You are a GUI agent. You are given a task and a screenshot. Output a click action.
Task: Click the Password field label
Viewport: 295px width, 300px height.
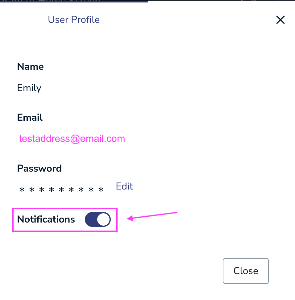[x=39, y=169]
